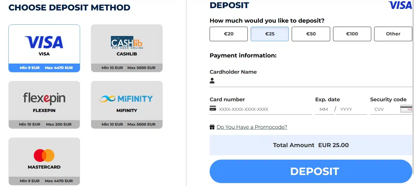The height and width of the screenshot is (186, 414).
Task: Click the expiry month MM field
Action: click(324, 109)
